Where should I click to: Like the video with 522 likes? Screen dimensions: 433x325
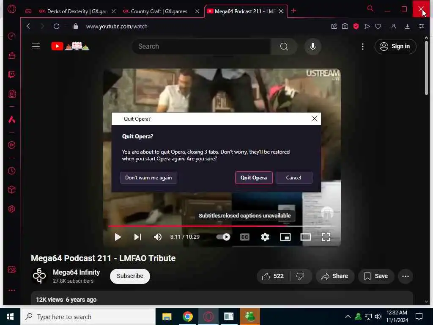pyautogui.click(x=274, y=276)
